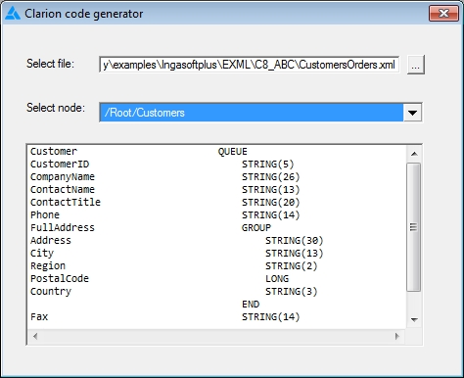Click the STRING(30) type
The image size is (464, 378).
click(x=295, y=241)
